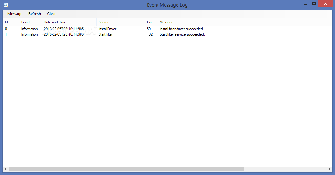Sort by the Eve... column header
The image size is (335, 175).
[x=151, y=22]
